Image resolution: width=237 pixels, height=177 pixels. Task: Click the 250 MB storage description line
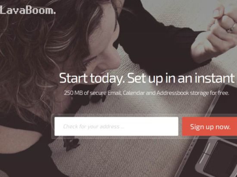pos(147,93)
